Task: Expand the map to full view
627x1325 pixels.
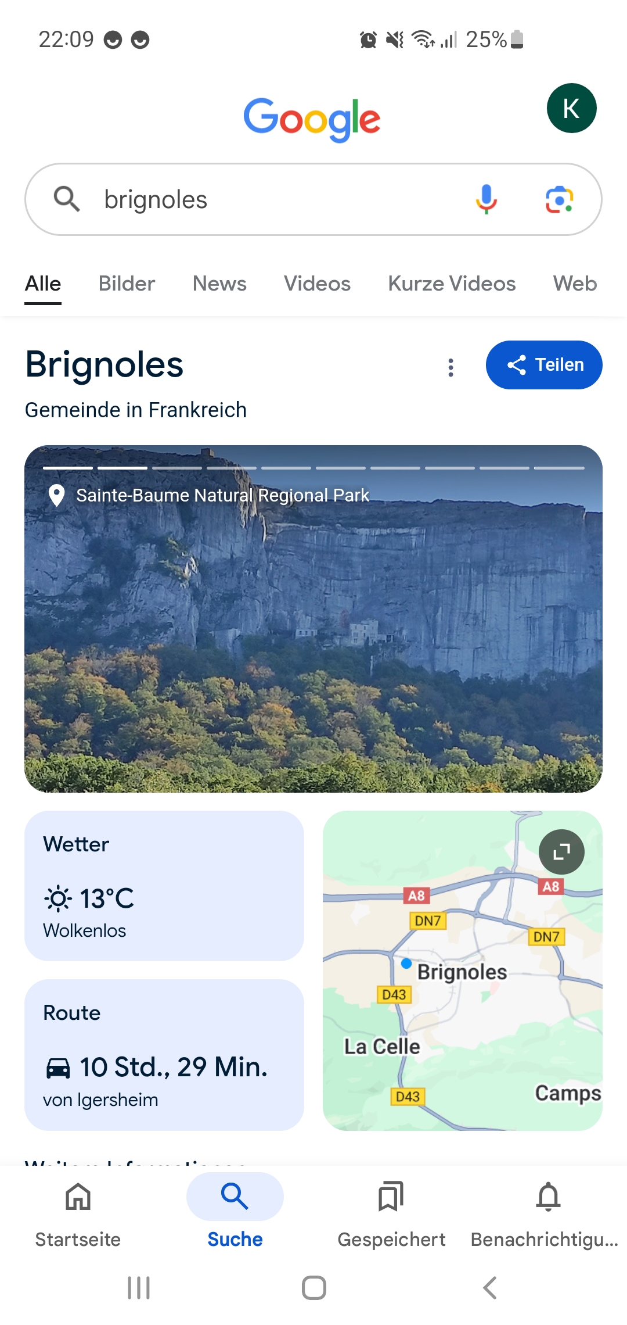Action: pyautogui.click(x=561, y=852)
